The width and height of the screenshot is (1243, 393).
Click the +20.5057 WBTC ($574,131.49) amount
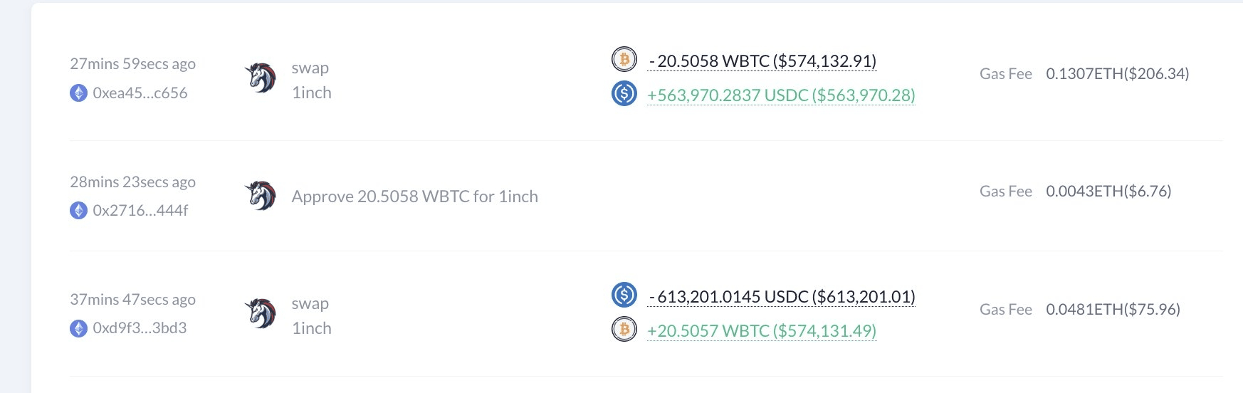[761, 331]
